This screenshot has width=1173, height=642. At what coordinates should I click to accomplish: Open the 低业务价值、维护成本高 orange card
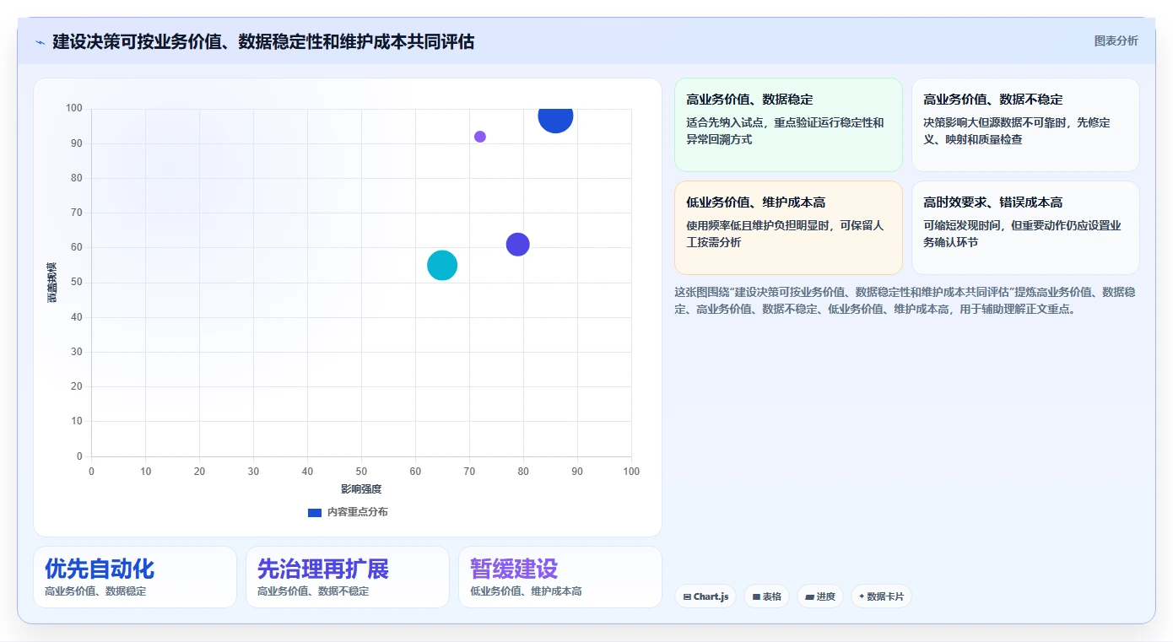(x=788, y=228)
